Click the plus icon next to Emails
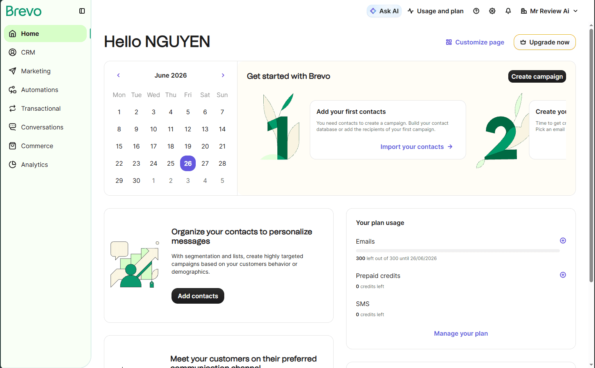This screenshot has width=595, height=368. (x=563, y=241)
